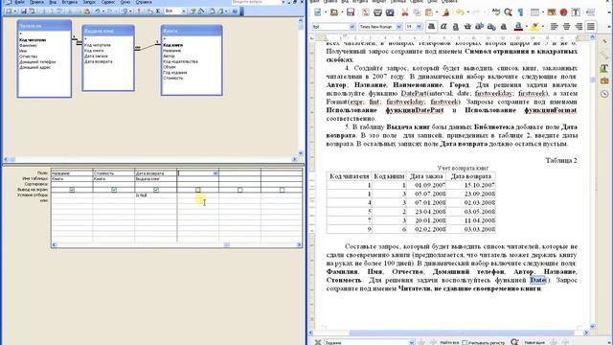
Task: Toggle Italic formatting in Writer
Action: 443,26
